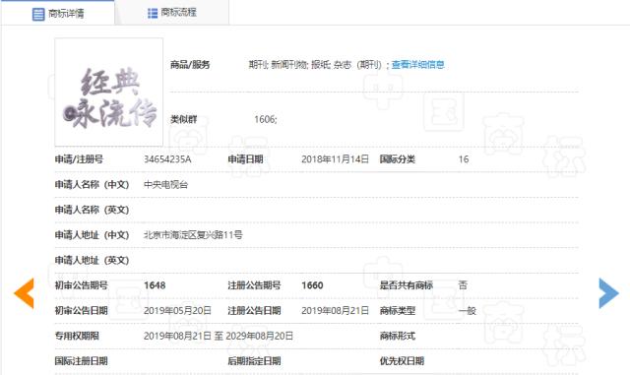This screenshot has width=630, height=375.
Task: Click address 北京市海淀区复兴路11号
Action: 193,234
